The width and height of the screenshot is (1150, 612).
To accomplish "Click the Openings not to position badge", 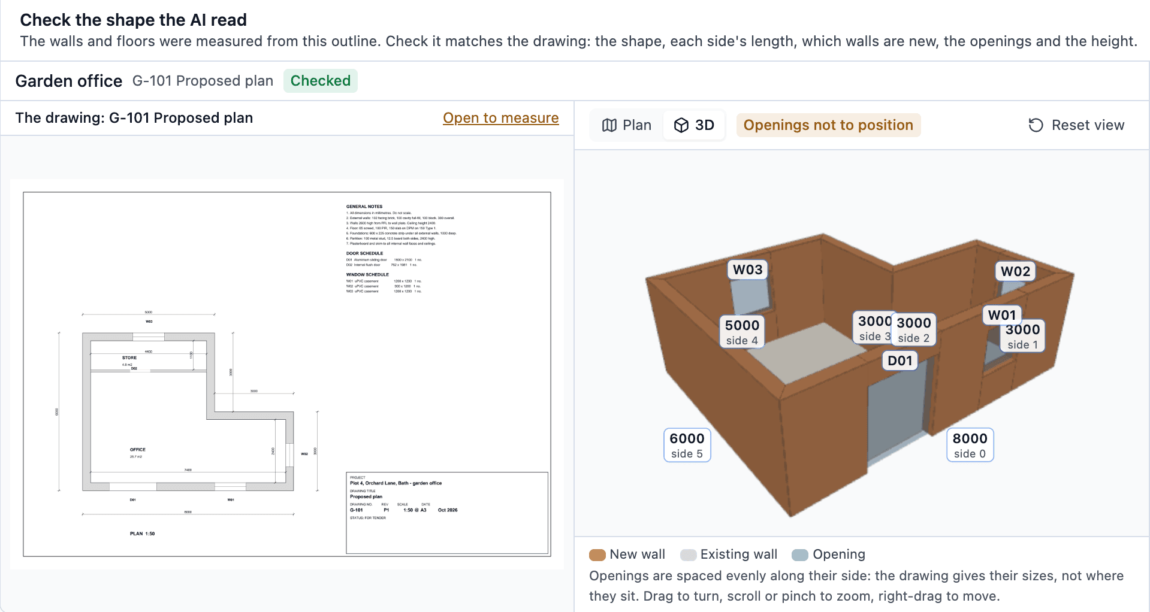I will tap(828, 125).
